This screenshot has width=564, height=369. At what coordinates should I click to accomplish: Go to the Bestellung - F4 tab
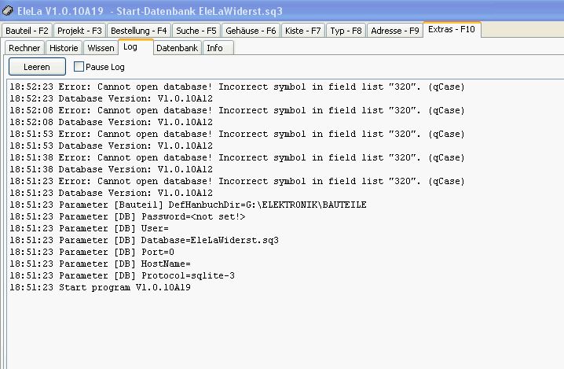tap(139, 31)
